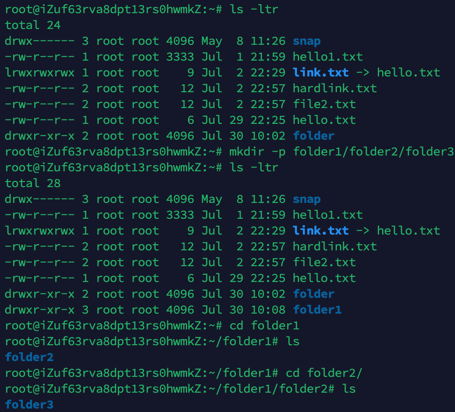Click the 'lrwxrwxrwx' permissions in second listing
Viewport: 455px width, 412px height.
(40, 231)
